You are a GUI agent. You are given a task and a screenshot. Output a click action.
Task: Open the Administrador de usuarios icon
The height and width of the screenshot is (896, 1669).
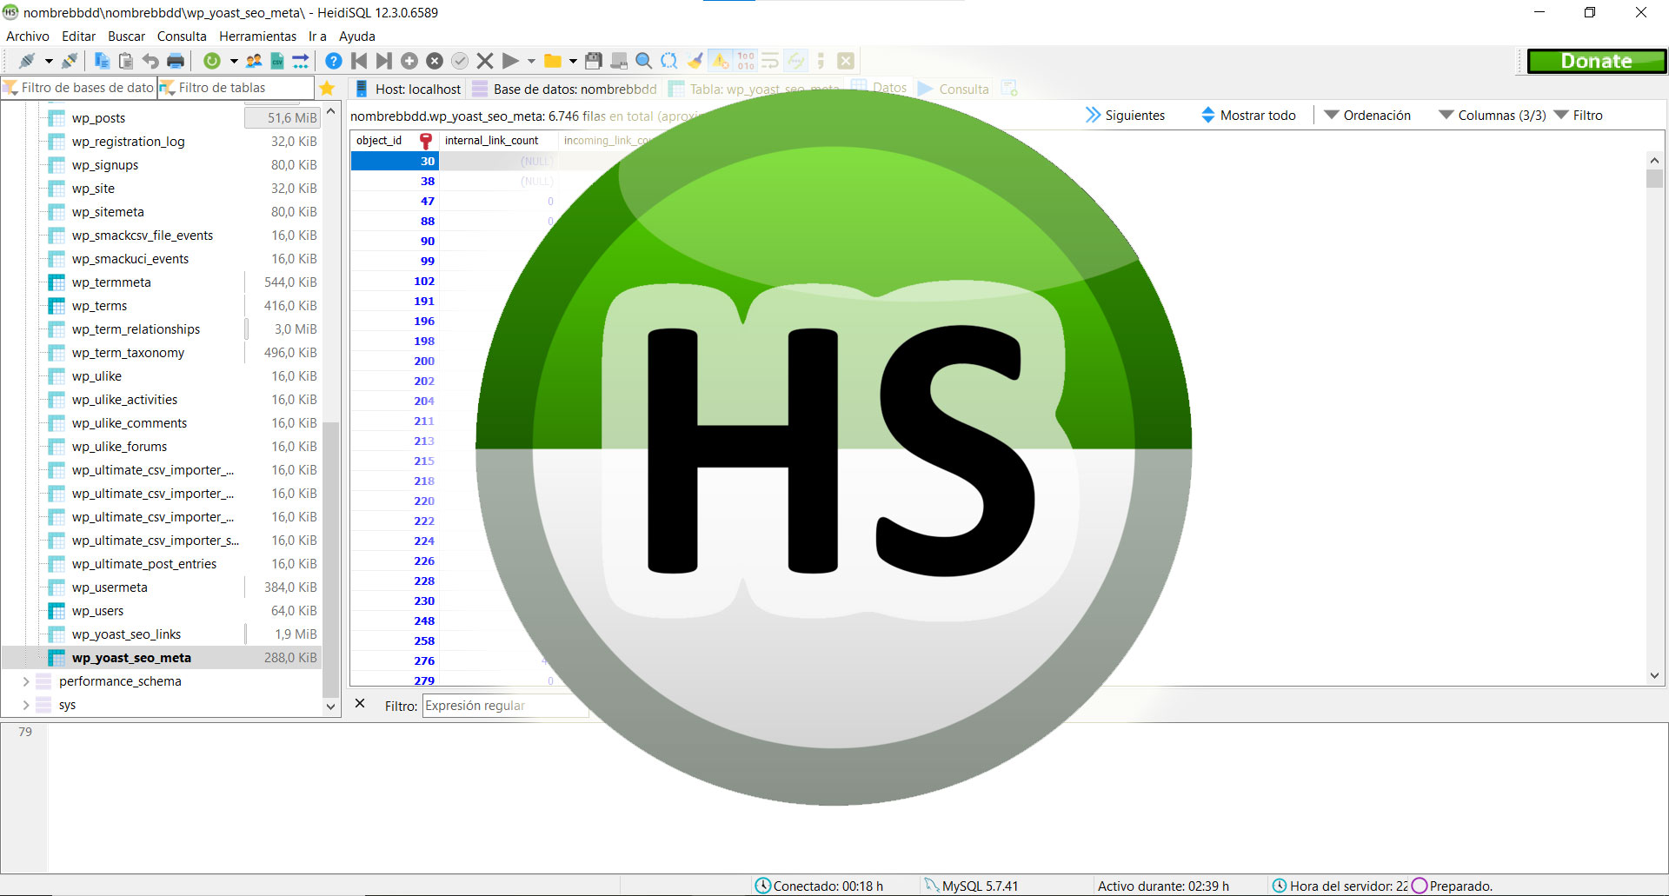pos(253,61)
